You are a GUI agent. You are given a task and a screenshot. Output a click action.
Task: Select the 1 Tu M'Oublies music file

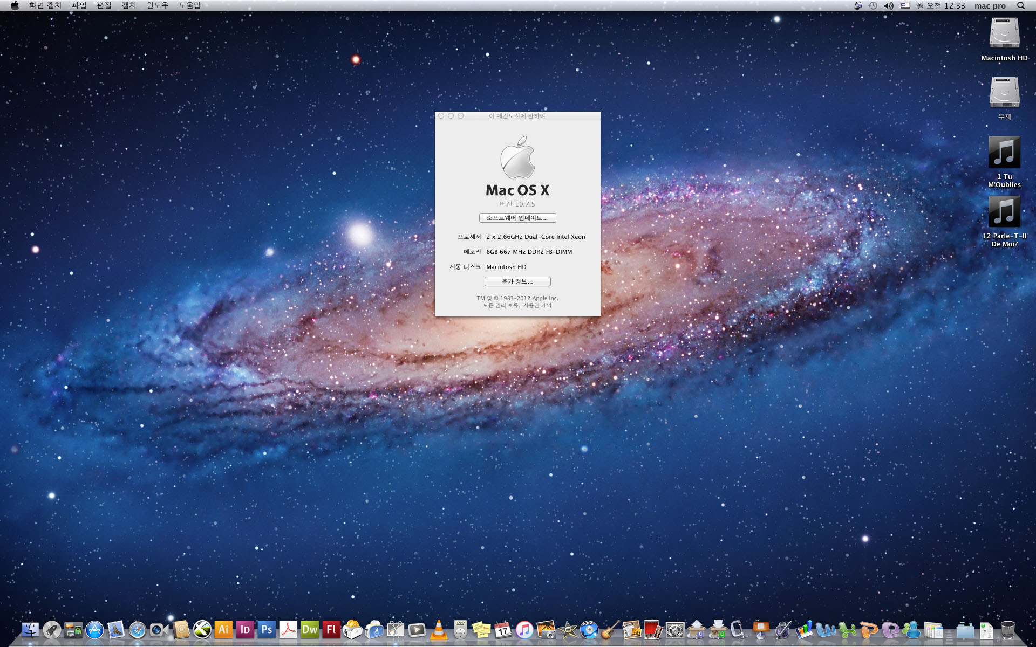[1004, 153]
